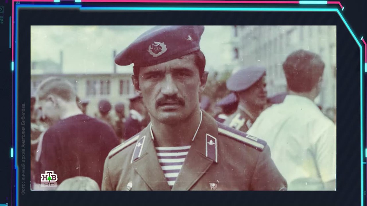Click the small hatched box icon below the crossed box

pos(1,20)
